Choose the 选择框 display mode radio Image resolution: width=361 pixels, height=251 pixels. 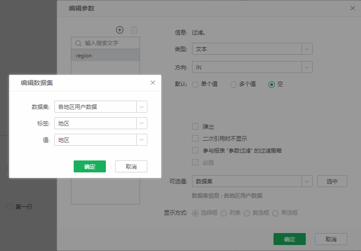195,213
